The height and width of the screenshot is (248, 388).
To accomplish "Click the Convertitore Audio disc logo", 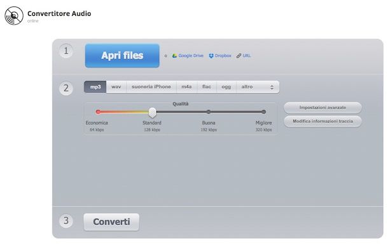I will pyautogui.click(x=14, y=16).
